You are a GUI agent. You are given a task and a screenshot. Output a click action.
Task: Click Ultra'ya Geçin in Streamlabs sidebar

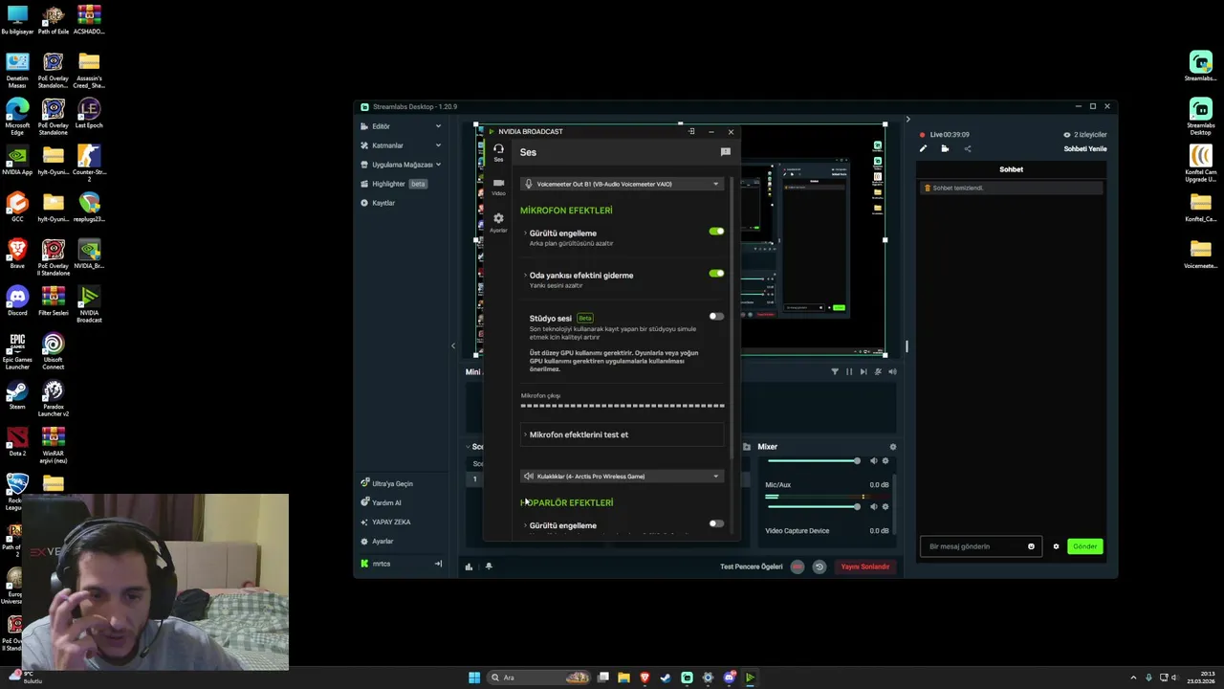(387, 483)
